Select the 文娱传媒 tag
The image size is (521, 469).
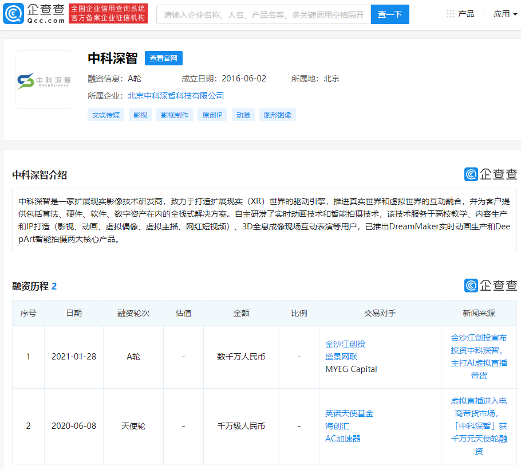click(106, 115)
